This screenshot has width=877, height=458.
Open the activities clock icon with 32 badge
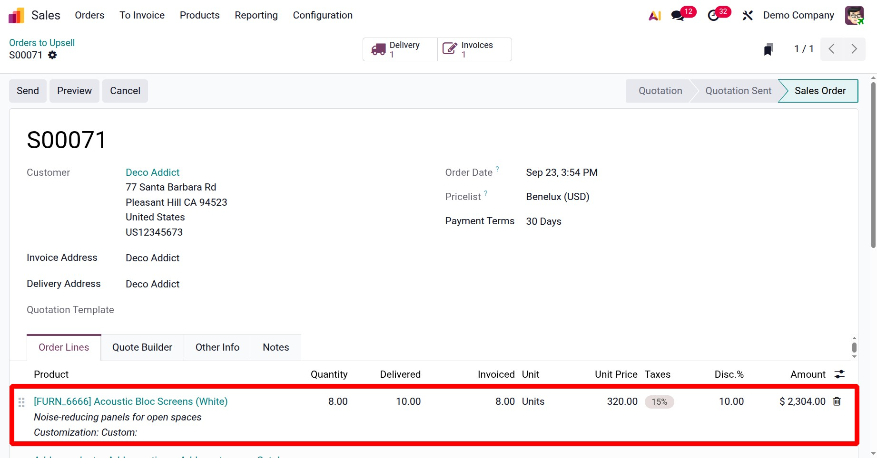point(713,15)
